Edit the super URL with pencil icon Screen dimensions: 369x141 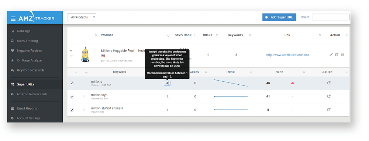coord(331,54)
